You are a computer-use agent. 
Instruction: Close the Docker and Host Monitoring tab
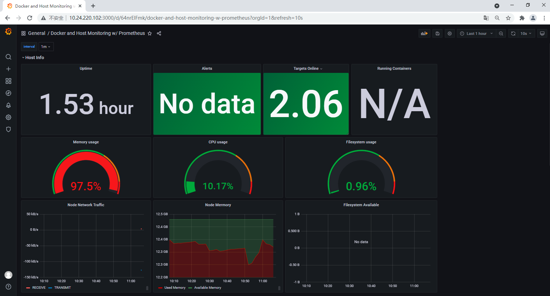pyautogui.click(x=80, y=6)
